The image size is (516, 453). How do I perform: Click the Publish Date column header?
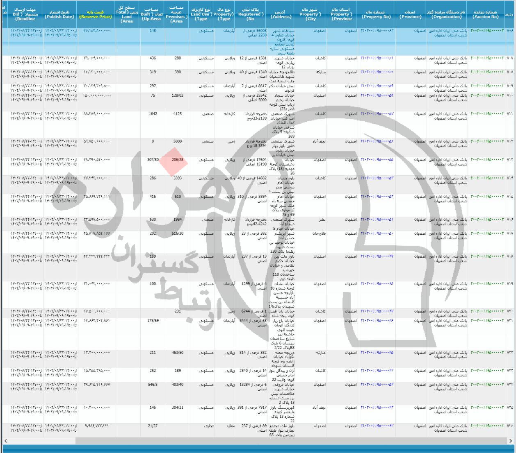[59, 14]
